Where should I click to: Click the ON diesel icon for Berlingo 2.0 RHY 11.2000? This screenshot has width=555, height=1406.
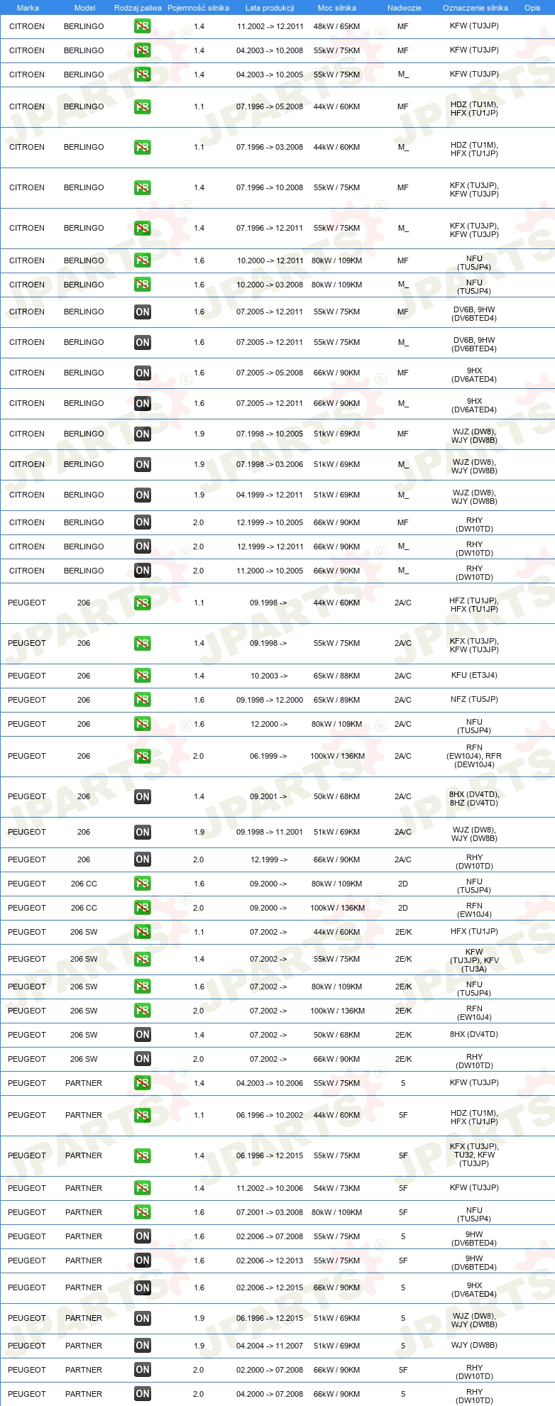[143, 571]
